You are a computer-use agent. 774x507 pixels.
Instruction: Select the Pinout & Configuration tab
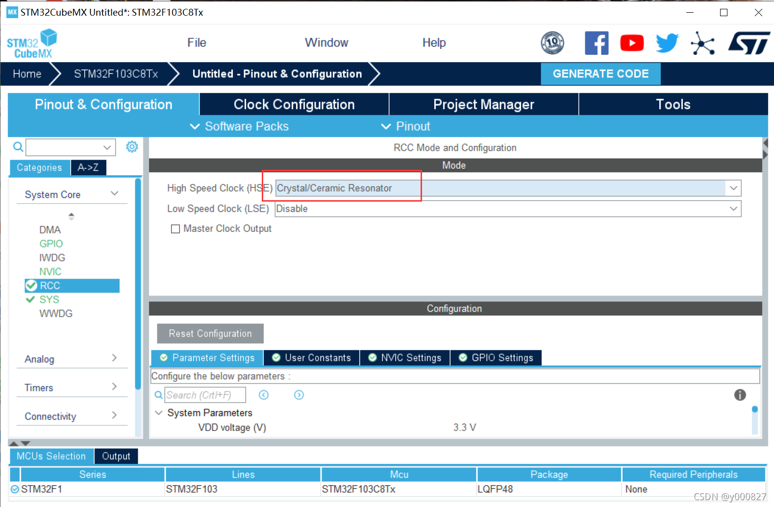[x=103, y=104]
